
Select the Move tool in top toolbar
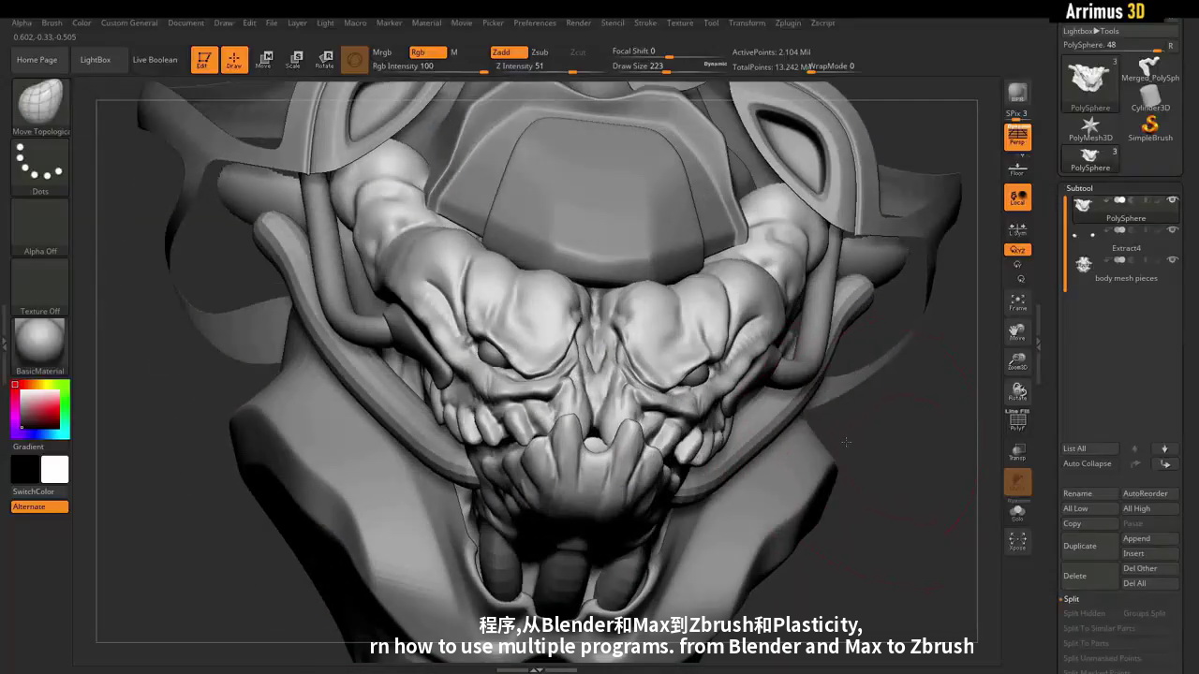pos(264,60)
